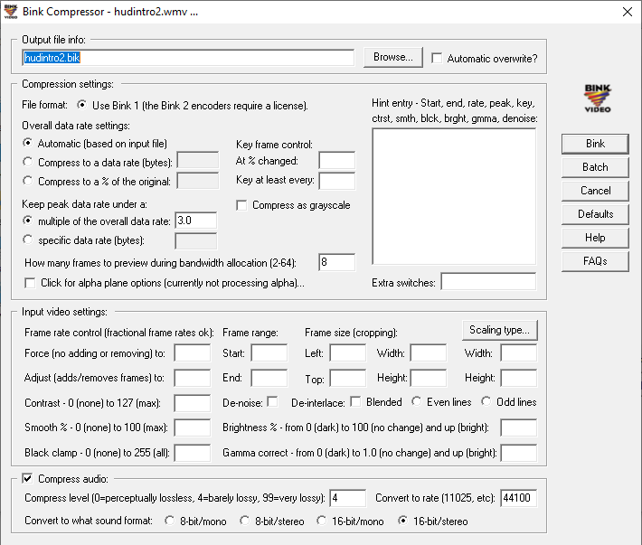The height and width of the screenshot is (545, 642).
Task: Open the Scaling type dialog
Action: coord(498,329)
